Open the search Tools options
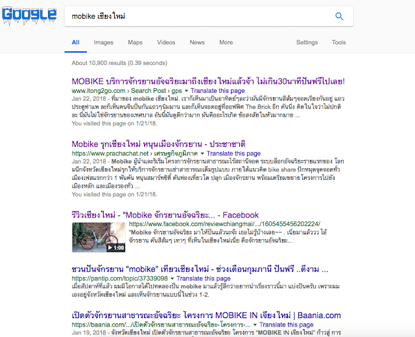This screenshot has width=415, height=337. coord(338,42)
